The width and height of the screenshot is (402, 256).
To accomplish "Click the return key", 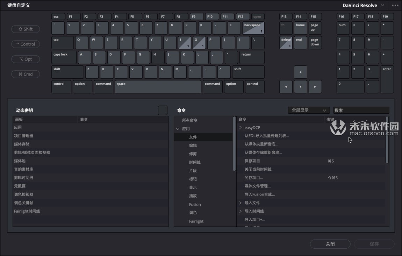I will (x=252, y=57).
